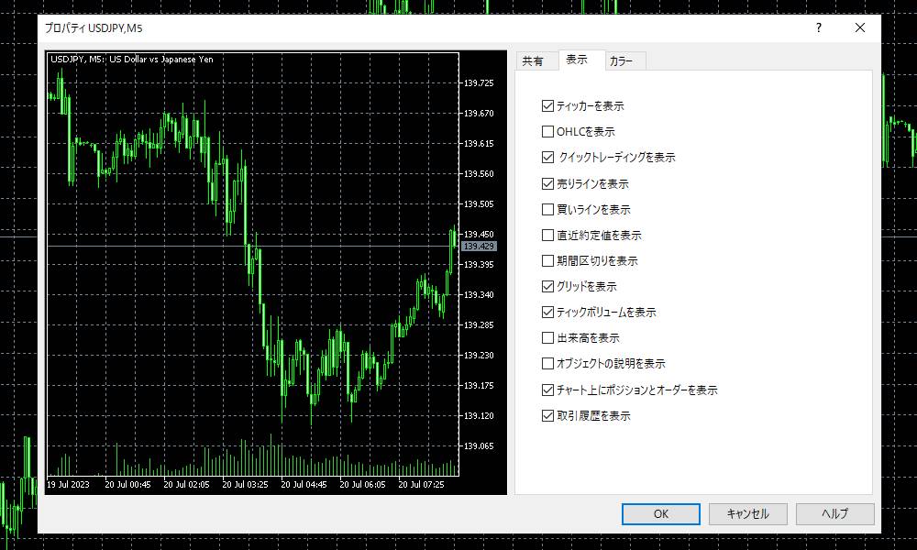The image size is (917, 550).
Task: Enable the 出来高を表示 checkbox
Action: [x=548, y=338]
